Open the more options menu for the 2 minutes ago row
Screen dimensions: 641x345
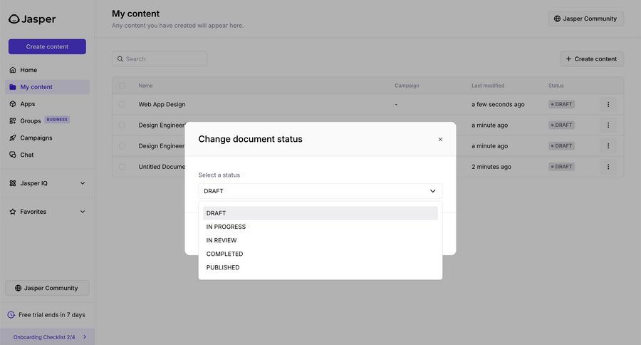pos(608,167)
